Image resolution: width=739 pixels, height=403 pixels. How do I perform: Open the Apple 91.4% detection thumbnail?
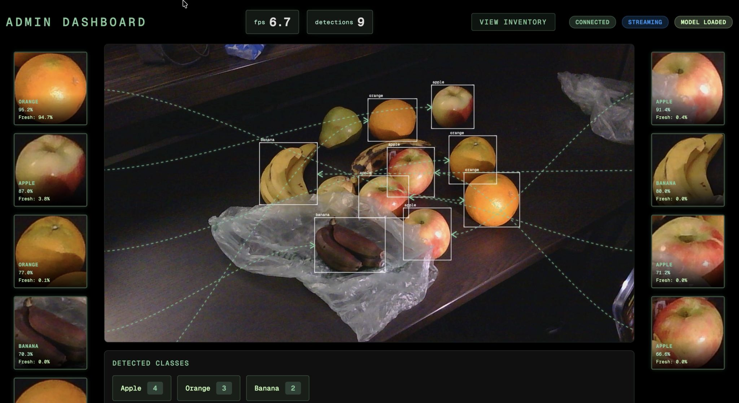[688, 88]
